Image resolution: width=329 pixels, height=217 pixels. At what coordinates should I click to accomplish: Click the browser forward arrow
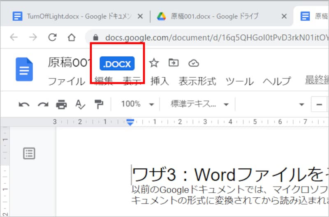click(33, 37)
